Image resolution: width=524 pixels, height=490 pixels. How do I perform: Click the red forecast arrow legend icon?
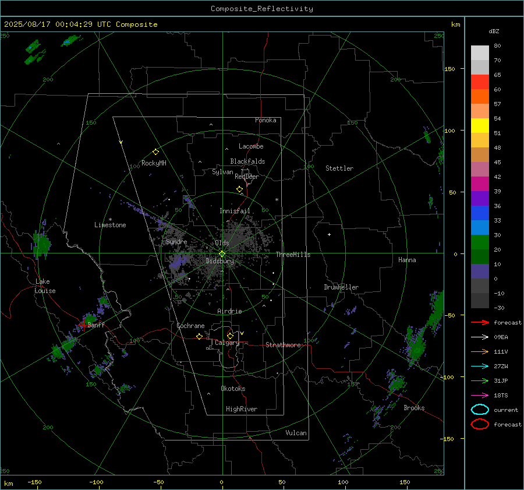pyautogui.click(x=480, y=322)
